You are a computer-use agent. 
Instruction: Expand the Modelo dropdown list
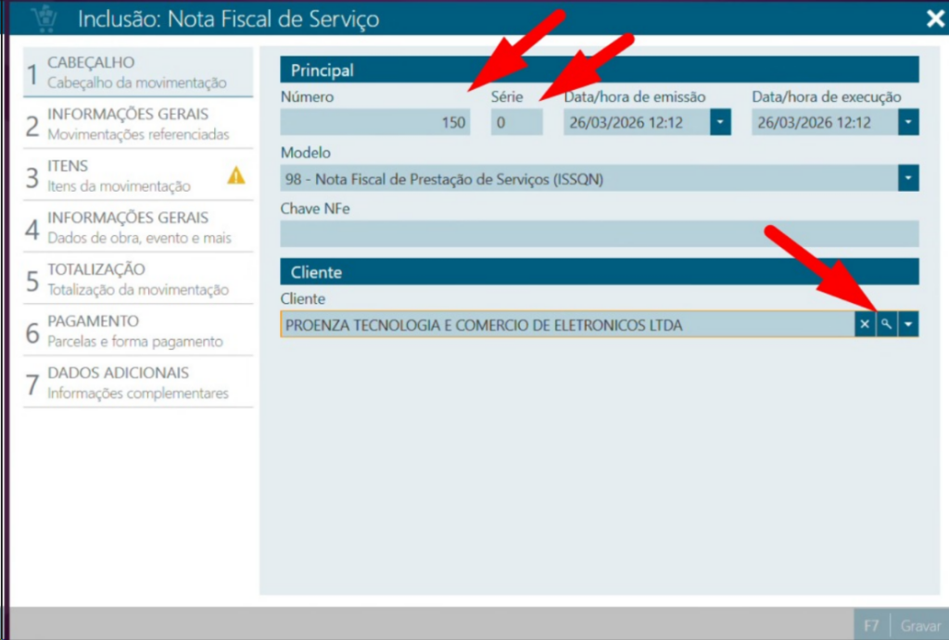908,179
